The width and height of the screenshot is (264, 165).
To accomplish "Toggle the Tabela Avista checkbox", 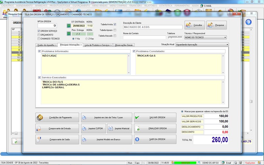I will click(x=115, y=24).
